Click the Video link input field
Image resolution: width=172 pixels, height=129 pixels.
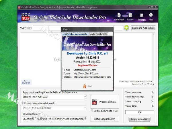pyautogui.click(x=78, y=28)
